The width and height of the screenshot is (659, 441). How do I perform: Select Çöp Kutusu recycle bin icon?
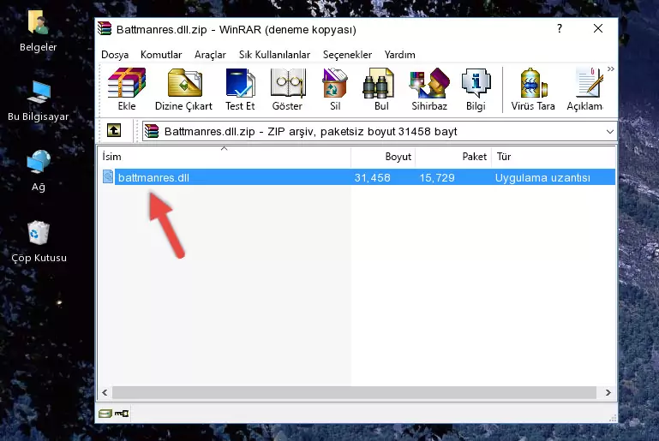39,242
